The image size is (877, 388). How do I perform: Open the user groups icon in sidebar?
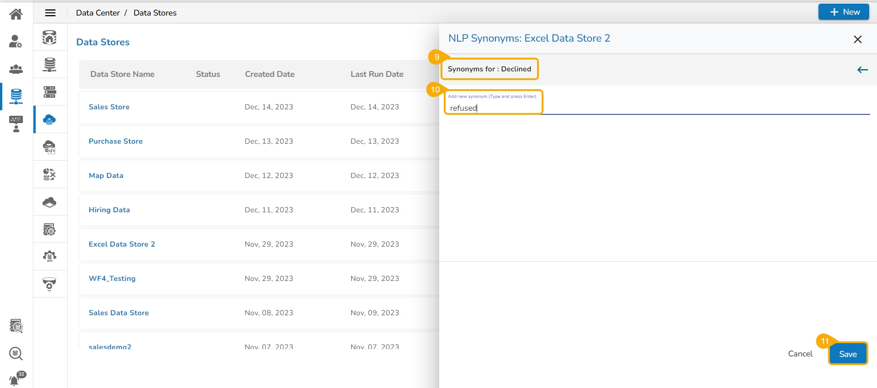tap(16, 69)
